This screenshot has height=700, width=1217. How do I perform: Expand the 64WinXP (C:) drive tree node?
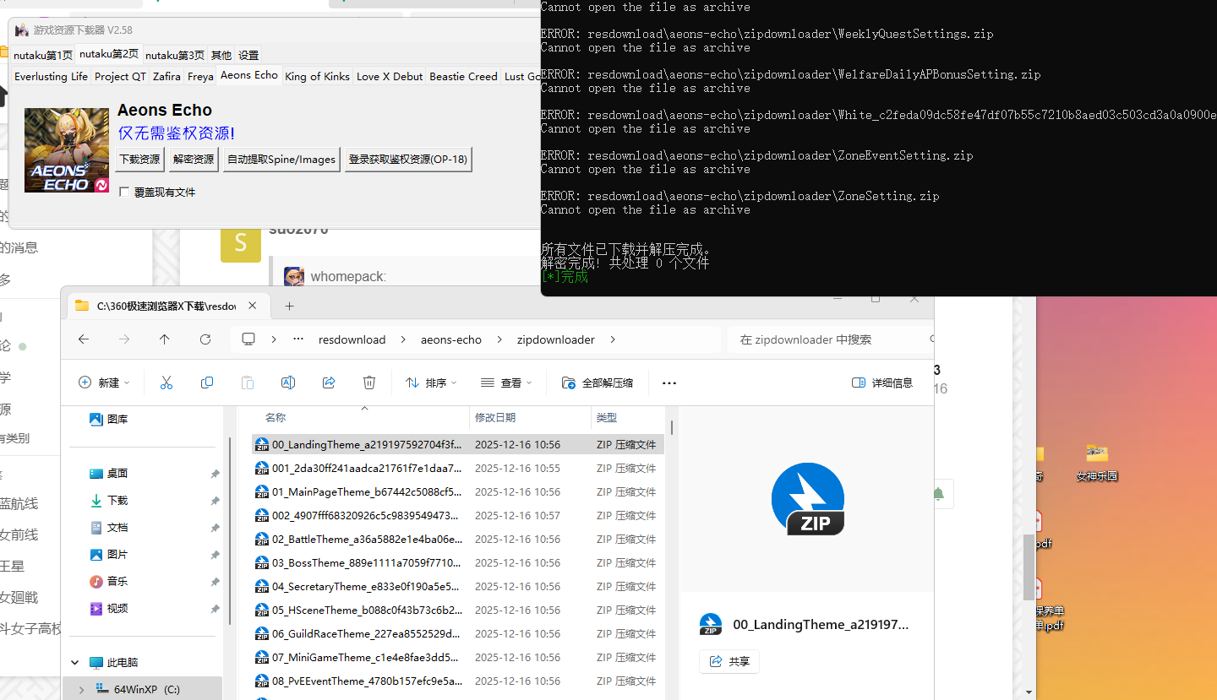[x=81, y=689]
